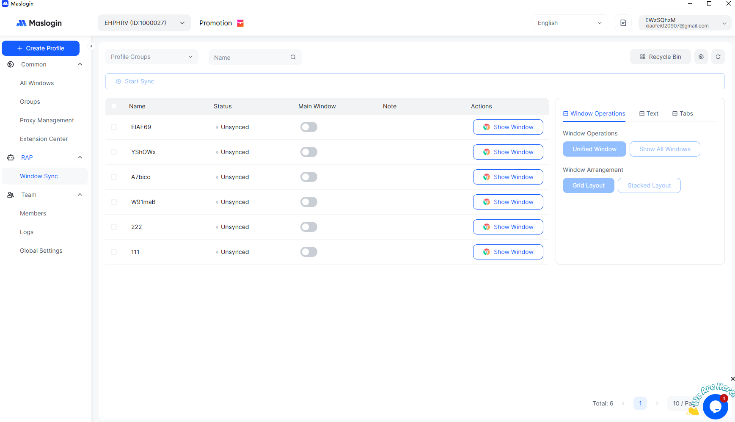
Task: Show Window for the A7bico profile
Action: click(x=508, y=177)
